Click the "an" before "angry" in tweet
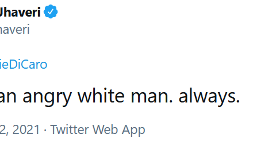 8,96
